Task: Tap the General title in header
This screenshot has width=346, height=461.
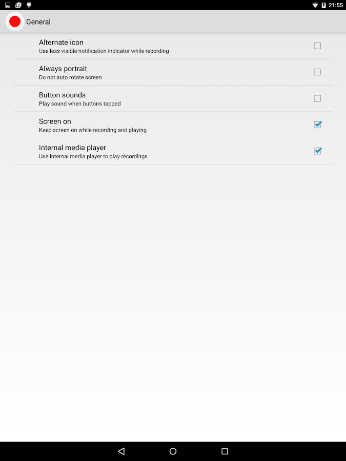Action: [38, 22]
